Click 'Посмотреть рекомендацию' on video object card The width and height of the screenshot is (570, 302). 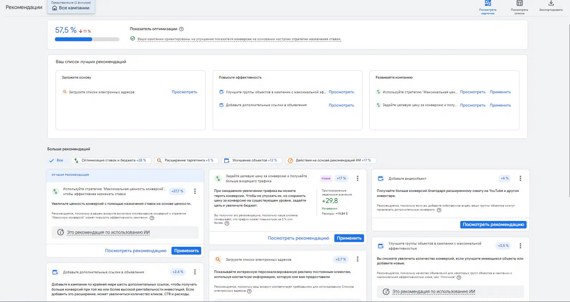coord(493,225)
